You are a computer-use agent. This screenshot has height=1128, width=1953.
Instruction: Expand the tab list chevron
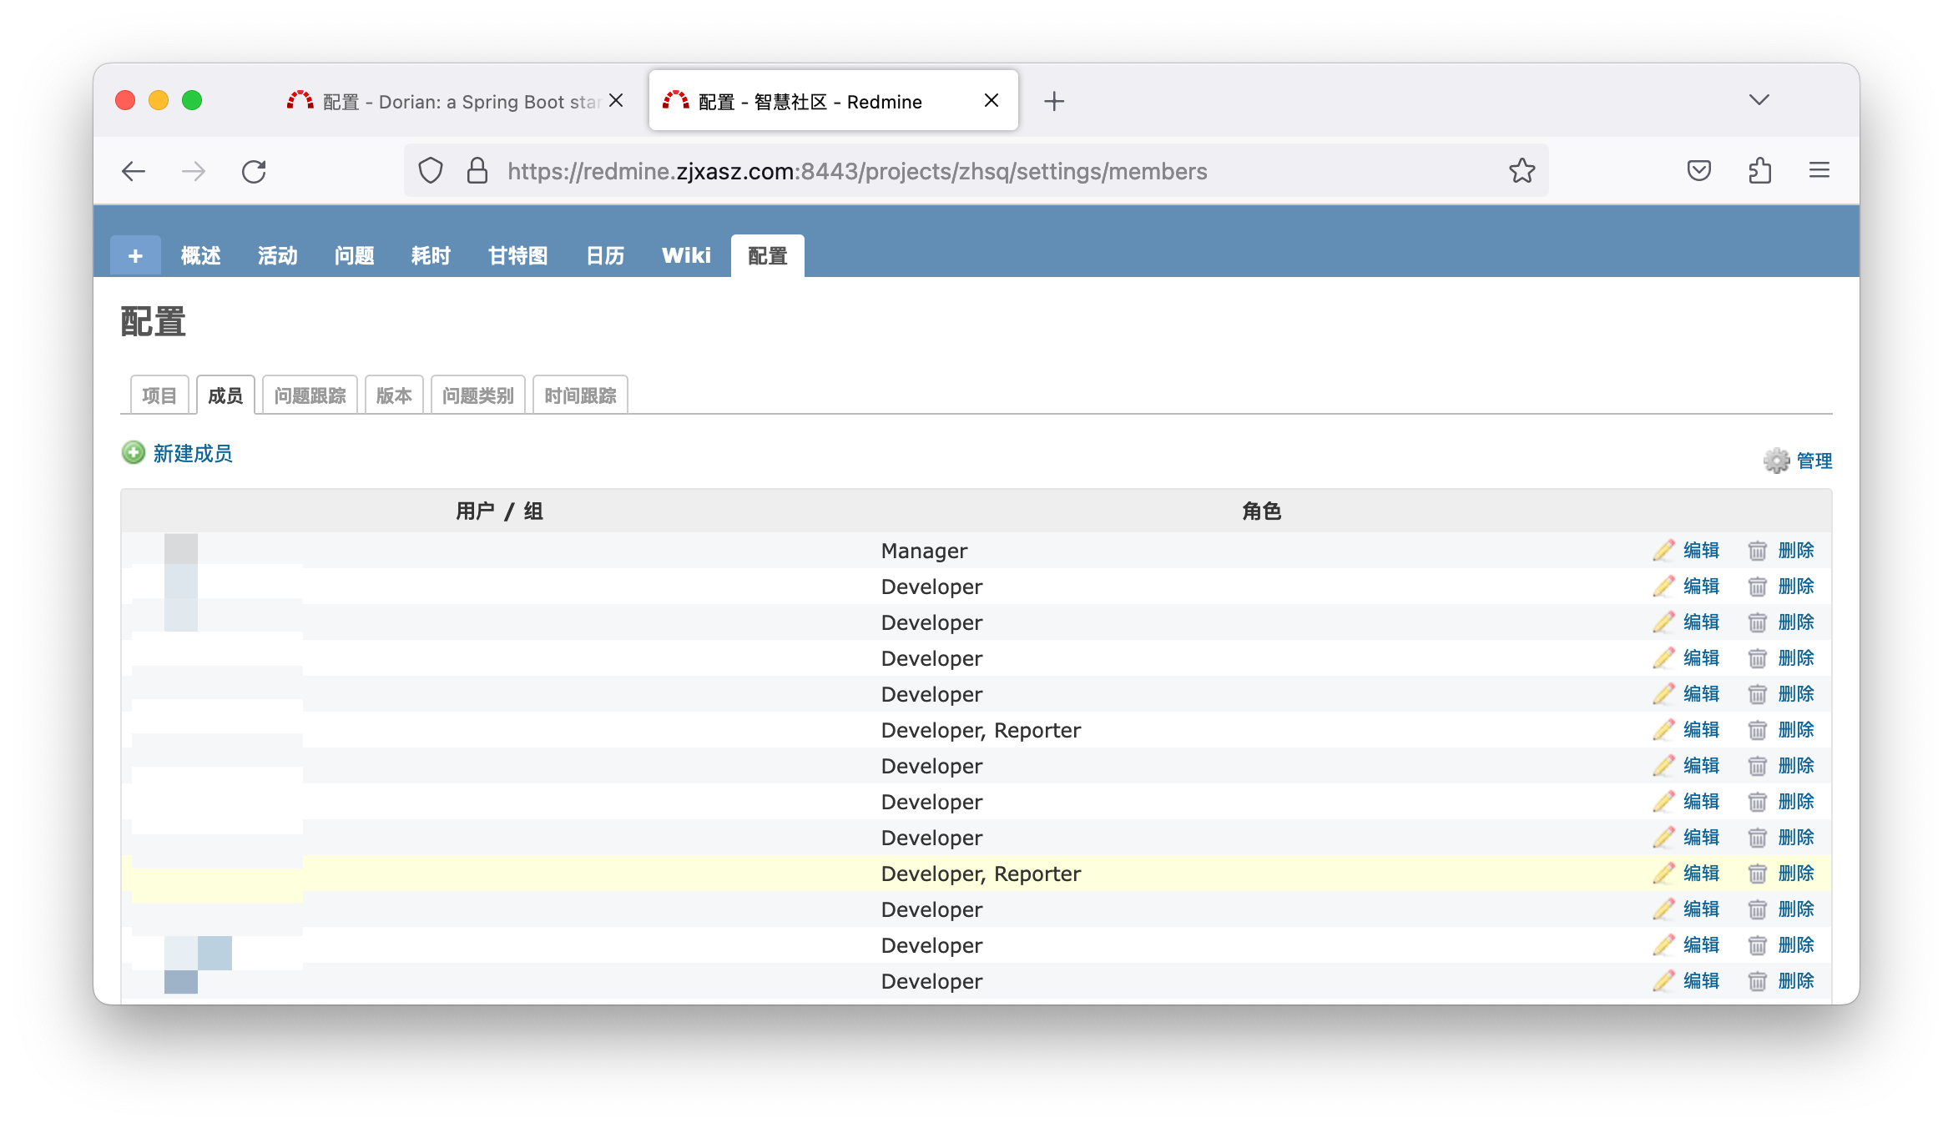pos(1759,100)
